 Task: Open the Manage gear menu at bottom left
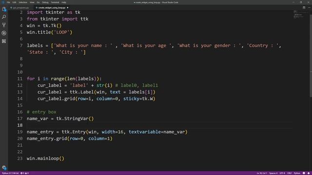click(4, 168)
